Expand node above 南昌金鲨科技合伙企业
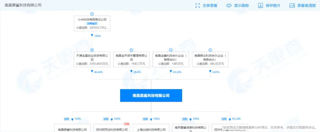 coord(171,50)
